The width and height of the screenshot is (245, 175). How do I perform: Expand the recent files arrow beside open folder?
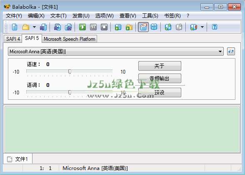pos(34,27)
